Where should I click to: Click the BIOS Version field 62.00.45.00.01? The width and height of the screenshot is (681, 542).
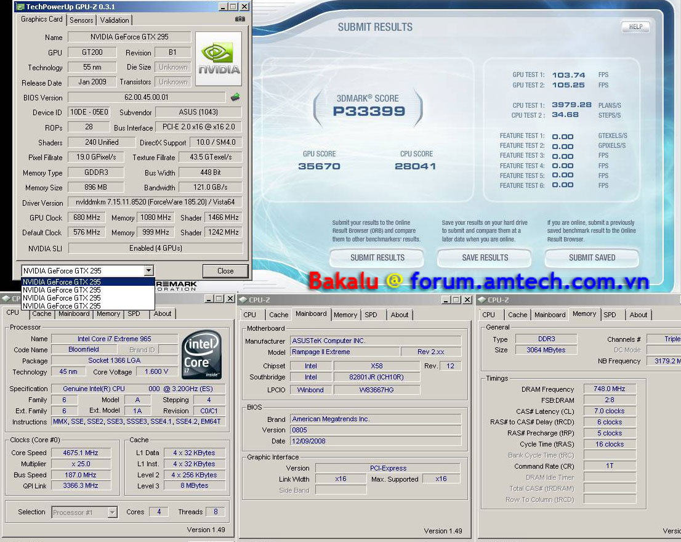click(147, 97)
